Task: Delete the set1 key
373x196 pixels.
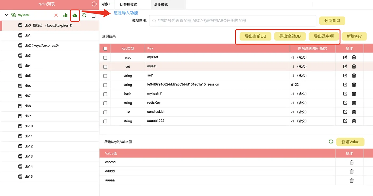Action: tap(354, 76)
